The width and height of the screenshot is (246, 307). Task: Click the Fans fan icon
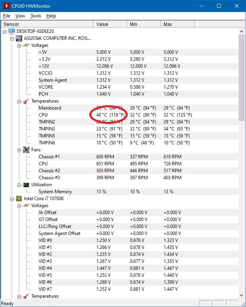click(26, 150)
